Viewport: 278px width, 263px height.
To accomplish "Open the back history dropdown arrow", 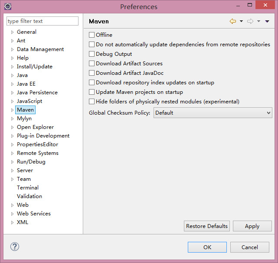I will 241,21.
